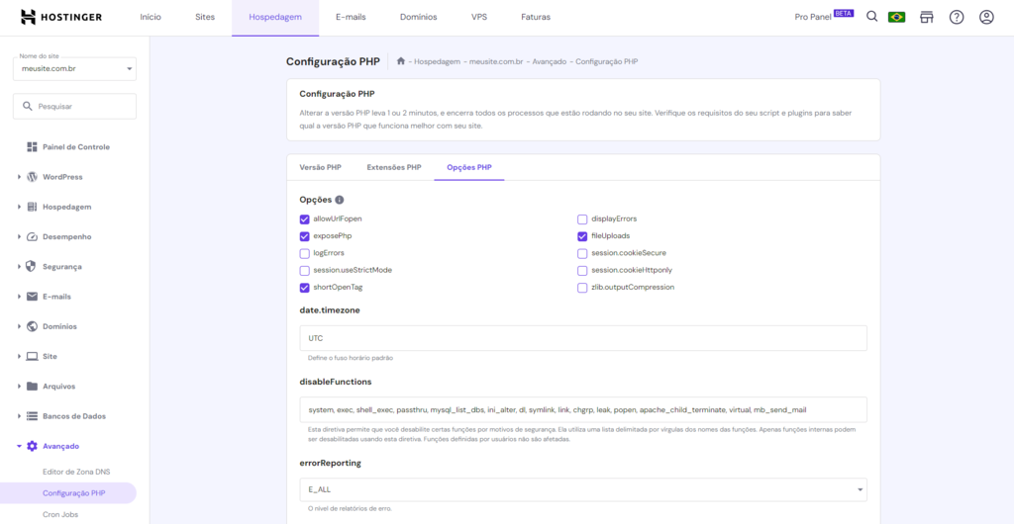Screen dimensions: 1014x524
Task: Click the Site laptop icon
Action: (32, 356)
